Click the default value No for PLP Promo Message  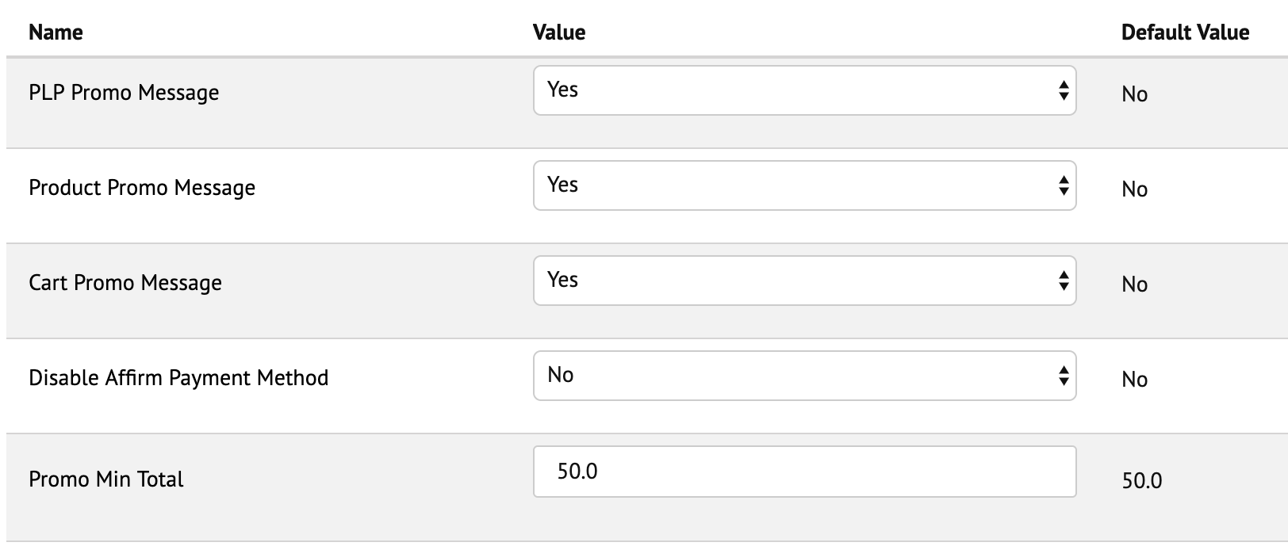click(1134, 94)
